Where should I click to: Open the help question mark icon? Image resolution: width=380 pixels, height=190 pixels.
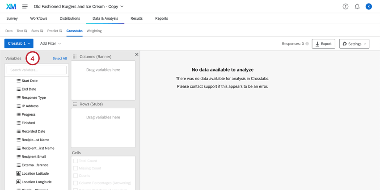point(346,6)
